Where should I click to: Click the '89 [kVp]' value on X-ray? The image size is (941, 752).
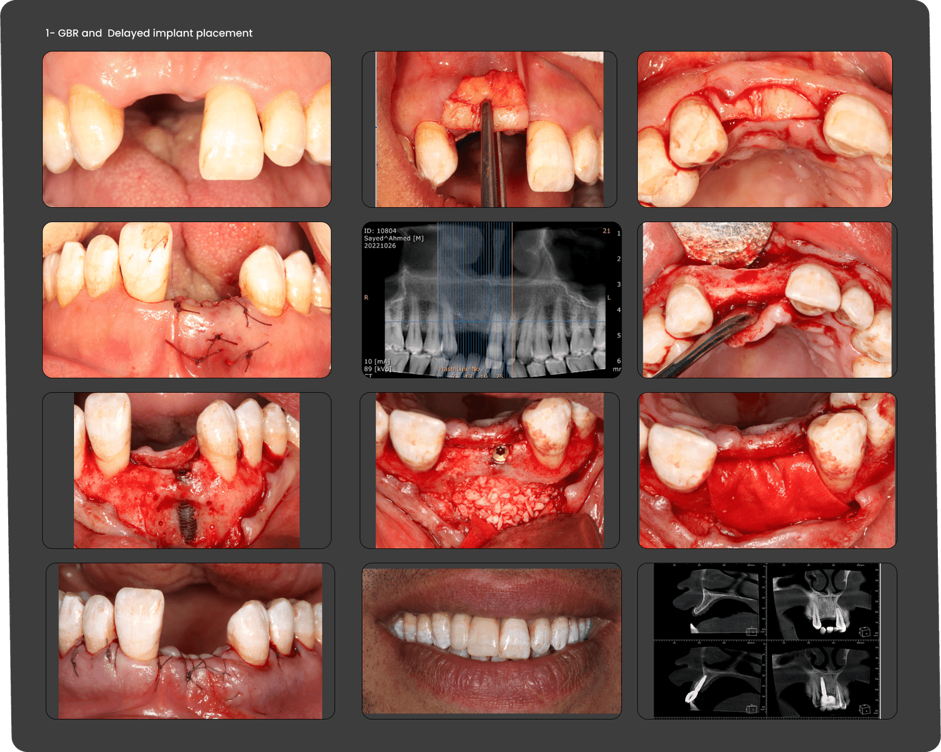pos(378,369)
